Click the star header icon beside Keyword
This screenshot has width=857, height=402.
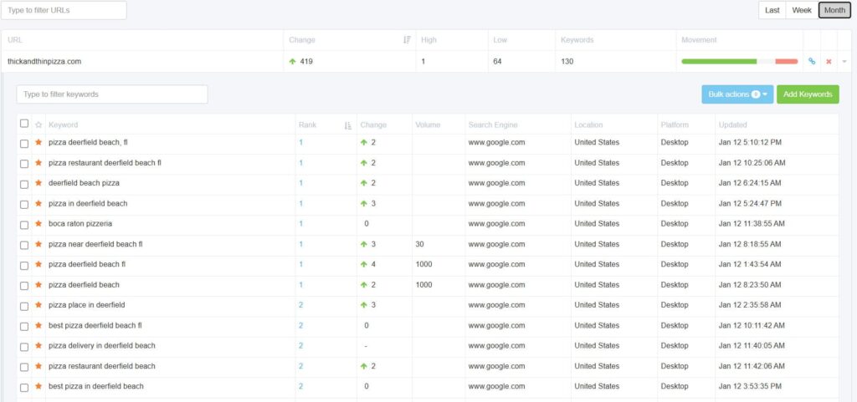tap(38, 125)
